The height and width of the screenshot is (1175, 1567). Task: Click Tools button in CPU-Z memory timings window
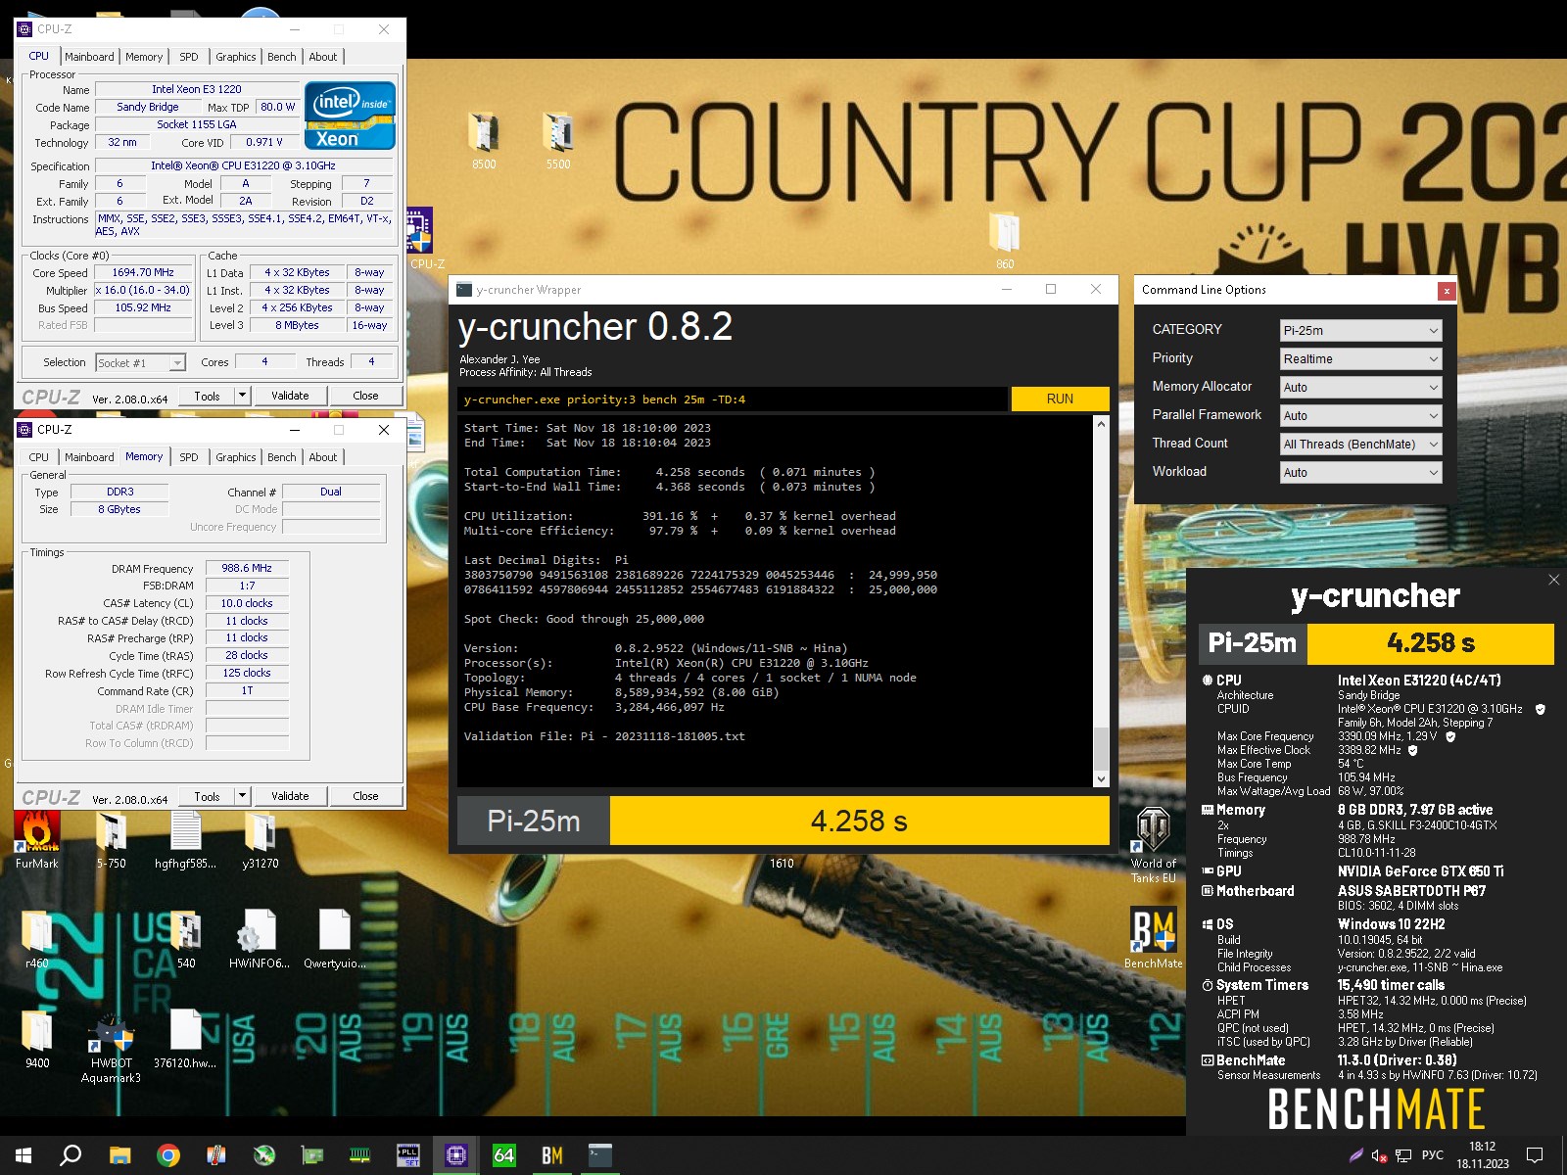[207, 796]
